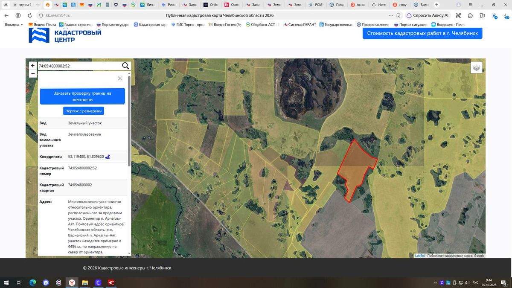Open Windows Start menu
Screen dimensions: 512x288
point(6,282)
